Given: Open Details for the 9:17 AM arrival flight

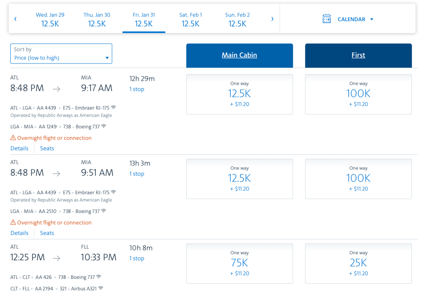Looking at the screenshot, I should [19, 148].
